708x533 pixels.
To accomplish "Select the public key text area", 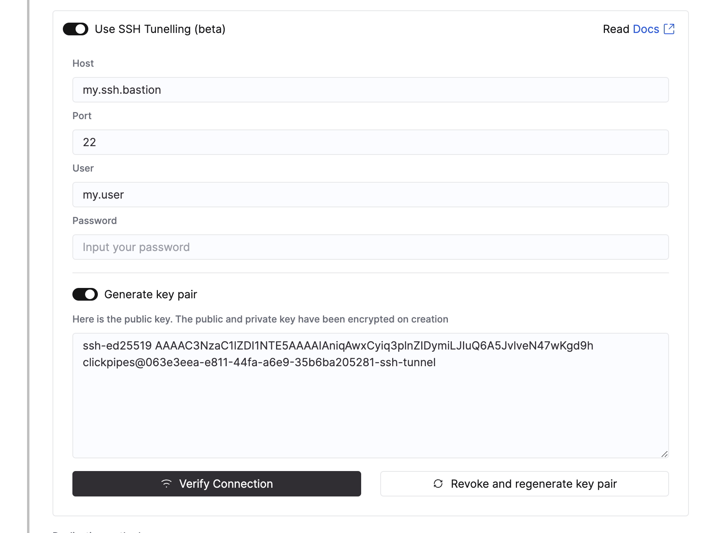I will tap(370, 394).
